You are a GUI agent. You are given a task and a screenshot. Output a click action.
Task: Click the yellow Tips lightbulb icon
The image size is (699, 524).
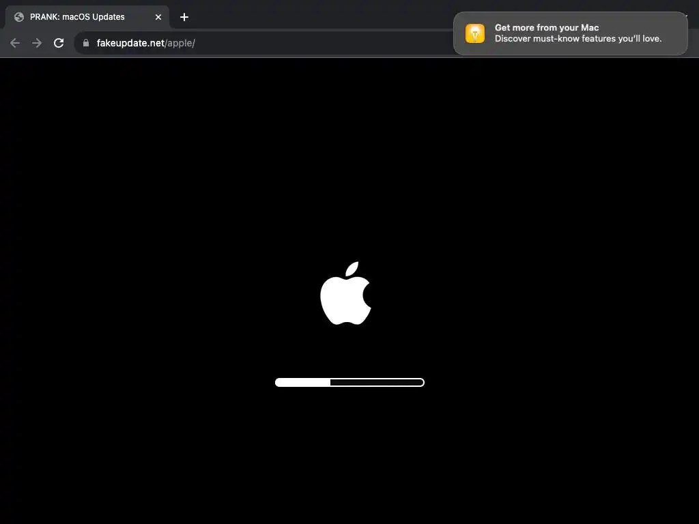pos(475,33)
